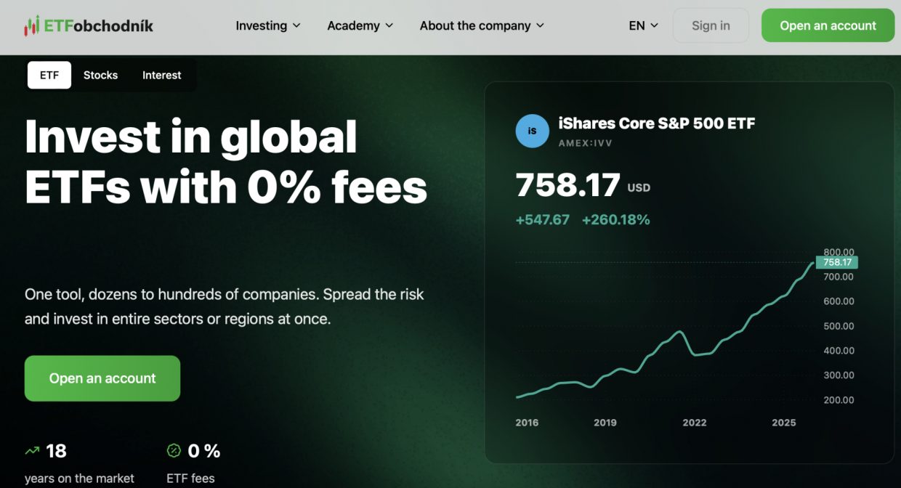Click the AMEX:IVV ticker label

[x=585, y=143]
